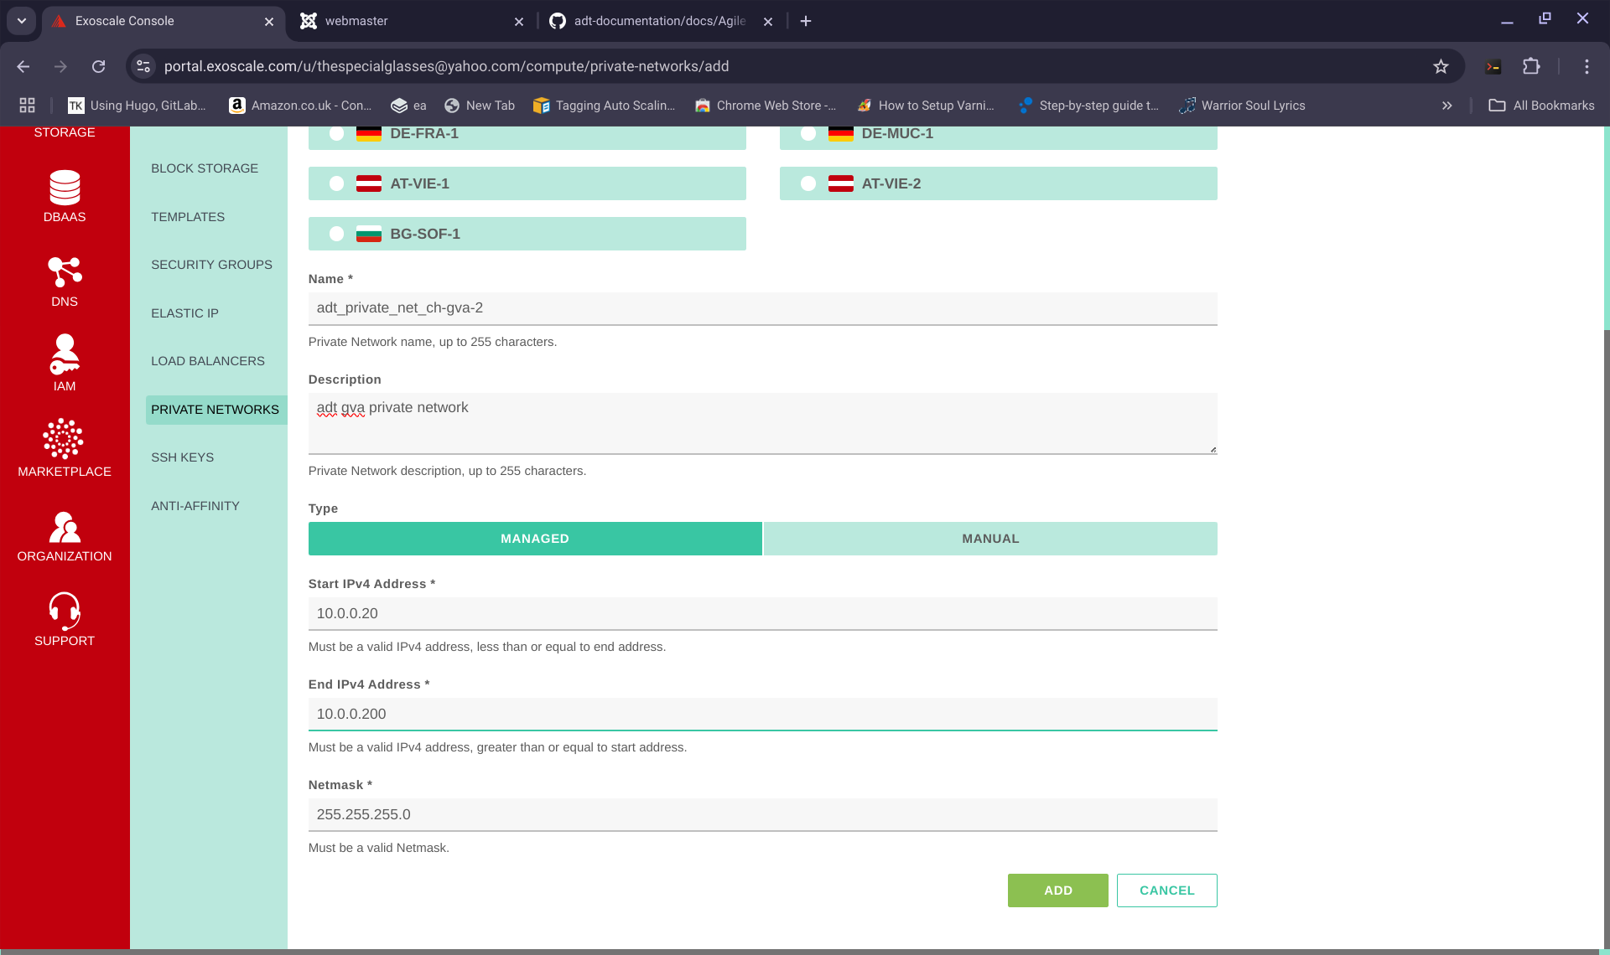
Task: Click the Netmask input field
Action: 762,814
